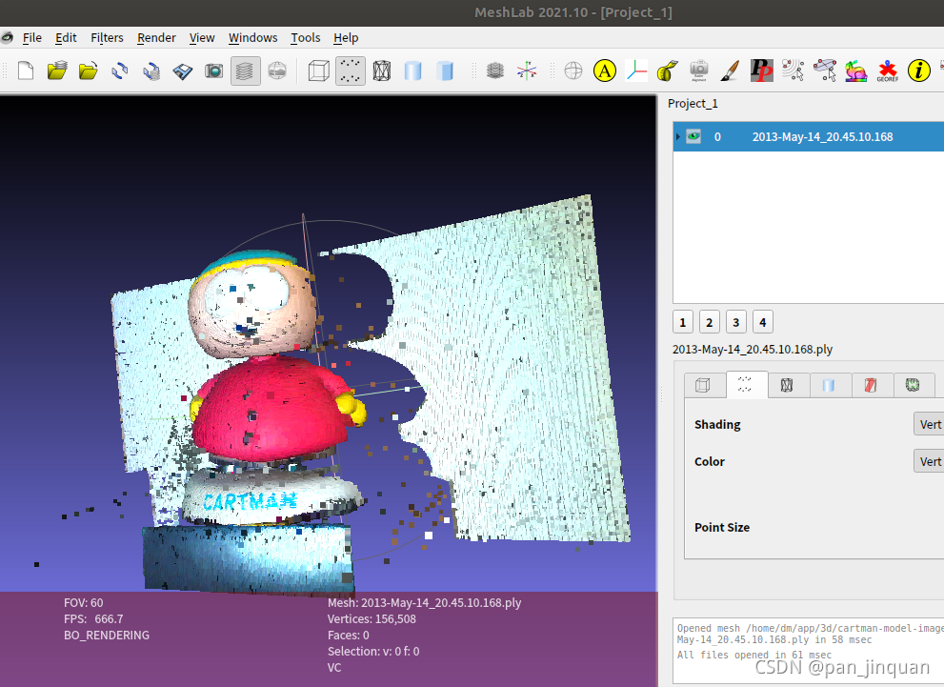Toggle the Show Layer Dialog icon

coord(245,71)
